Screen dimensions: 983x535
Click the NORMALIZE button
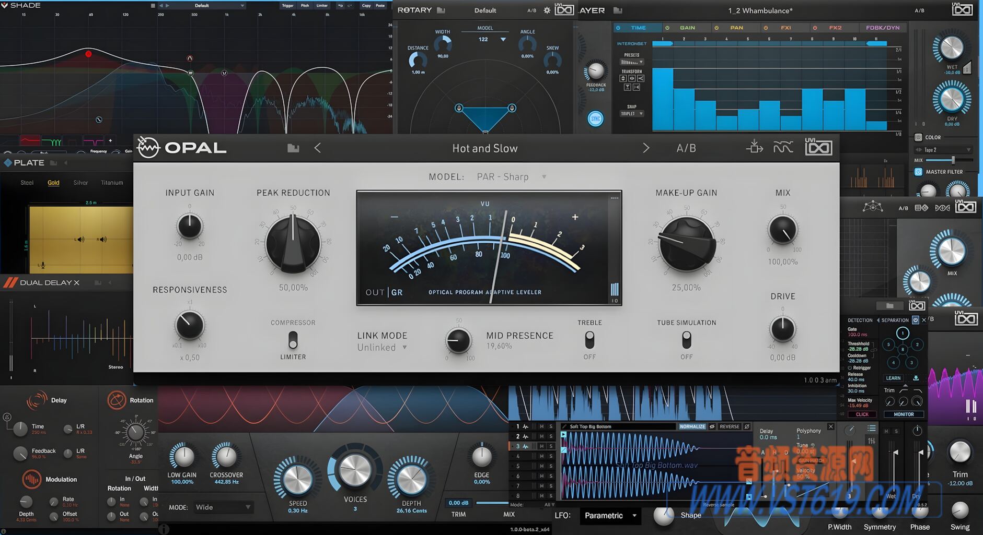tap(692, 426)
